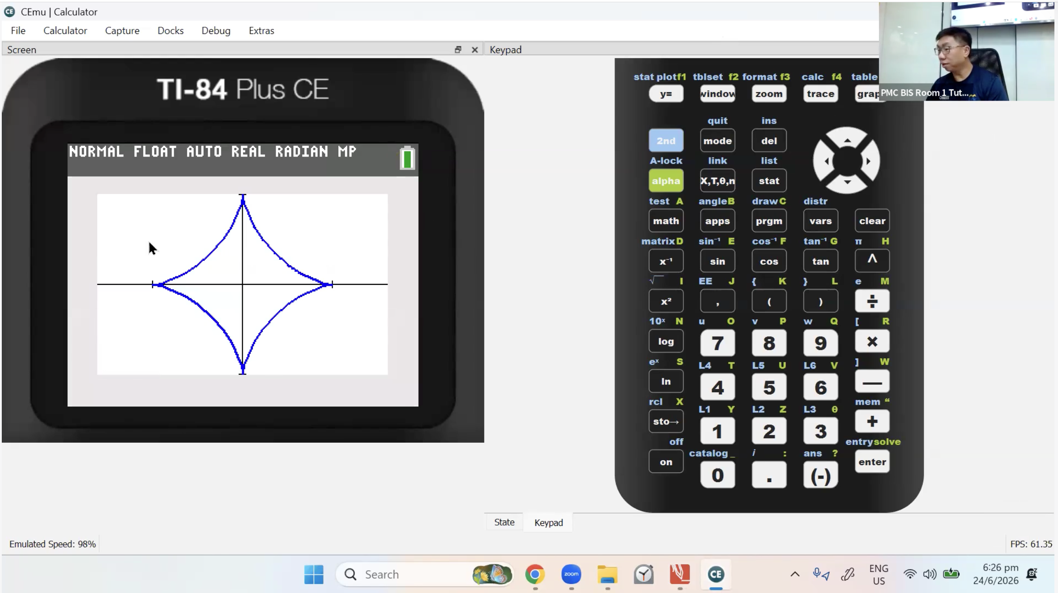Click the x² square key
This screenshot has height=593, width=1058.
click(666, 301)
